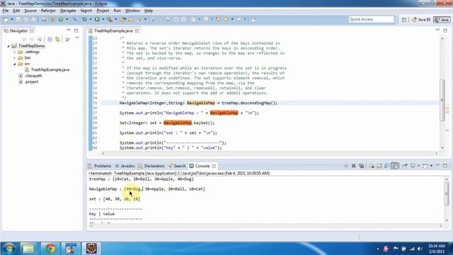Click the Open Perspective icon
Image resolution: width=453 pixels, height=255 pixels.
point(404,20)
